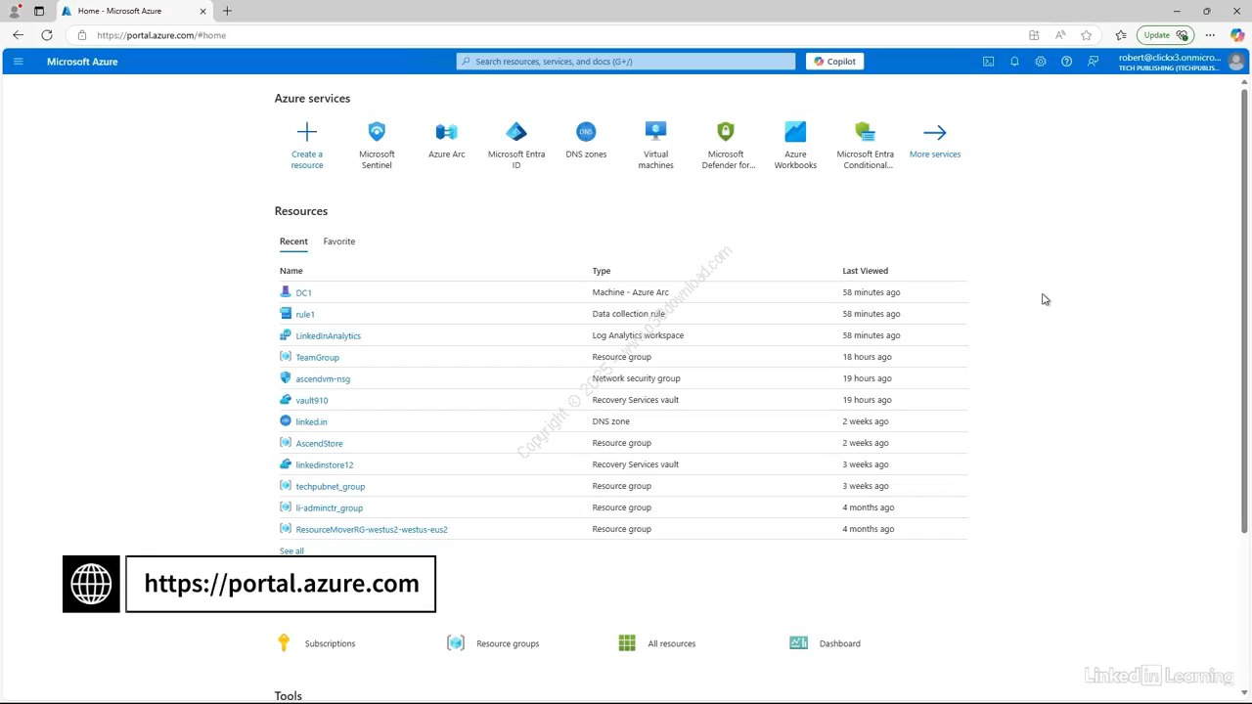Open the TeamGroup resource group

point(318,357)
